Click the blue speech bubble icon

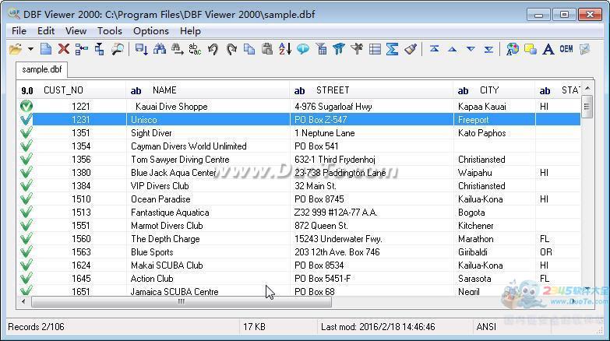coord(303,49)
